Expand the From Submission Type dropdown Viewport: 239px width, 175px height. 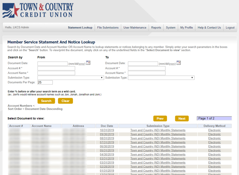pos(71,78)
